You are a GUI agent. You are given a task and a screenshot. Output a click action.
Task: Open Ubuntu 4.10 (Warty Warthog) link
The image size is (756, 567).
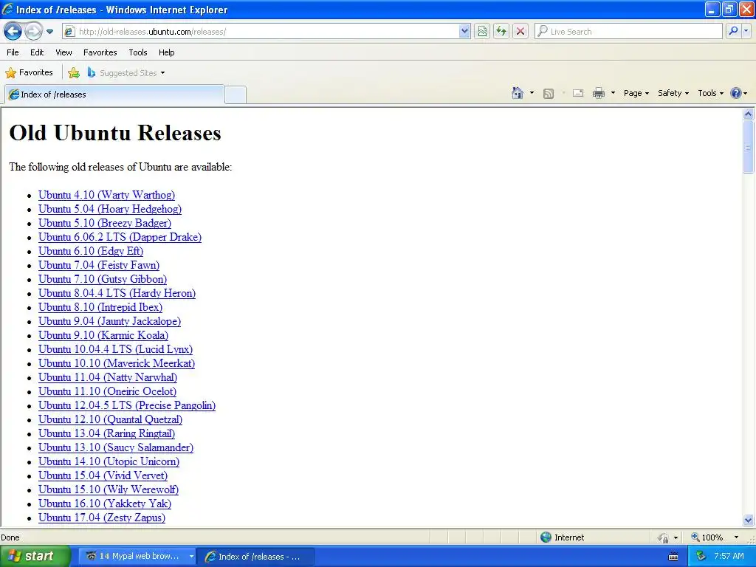106,195
